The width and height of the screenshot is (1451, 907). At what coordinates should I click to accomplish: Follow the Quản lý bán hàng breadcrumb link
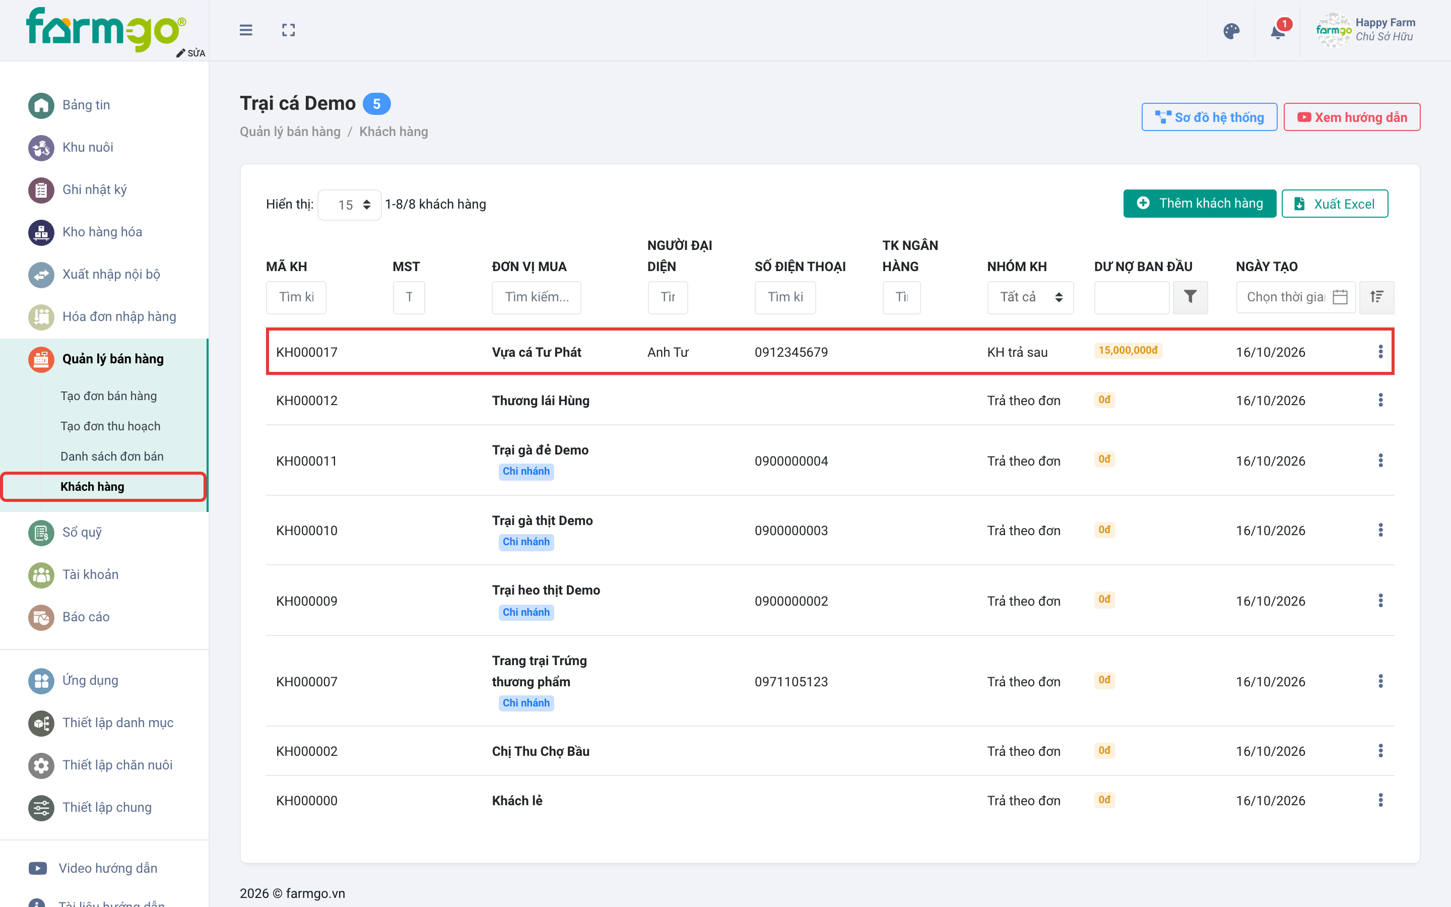(x=290, y=132)
